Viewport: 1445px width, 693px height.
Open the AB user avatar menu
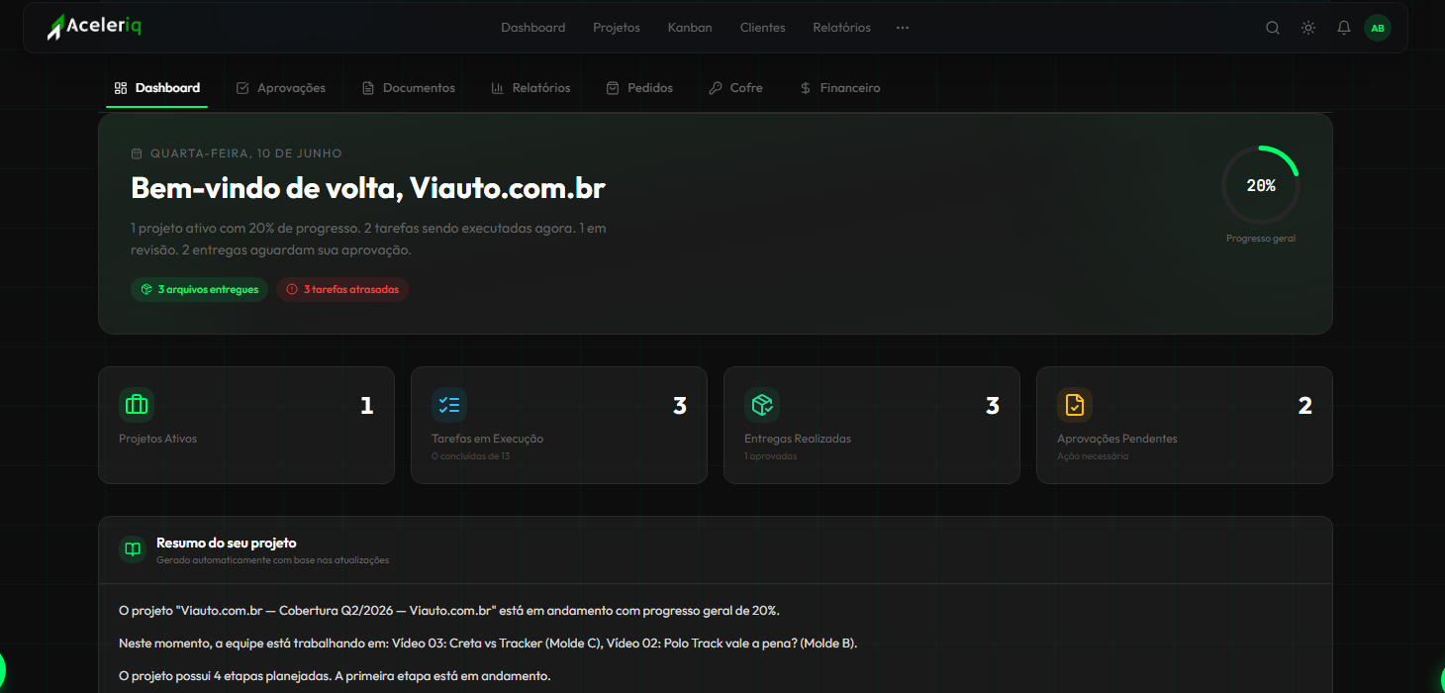click(1378, 28)
